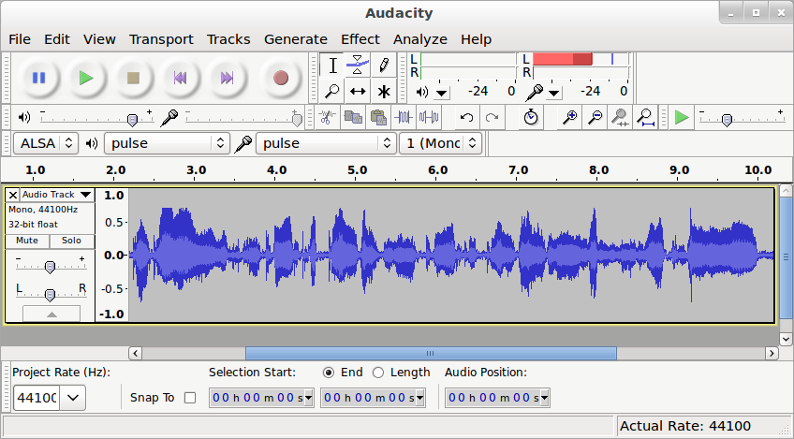
Task: Click the Undo arrow button
Action: 465,117
